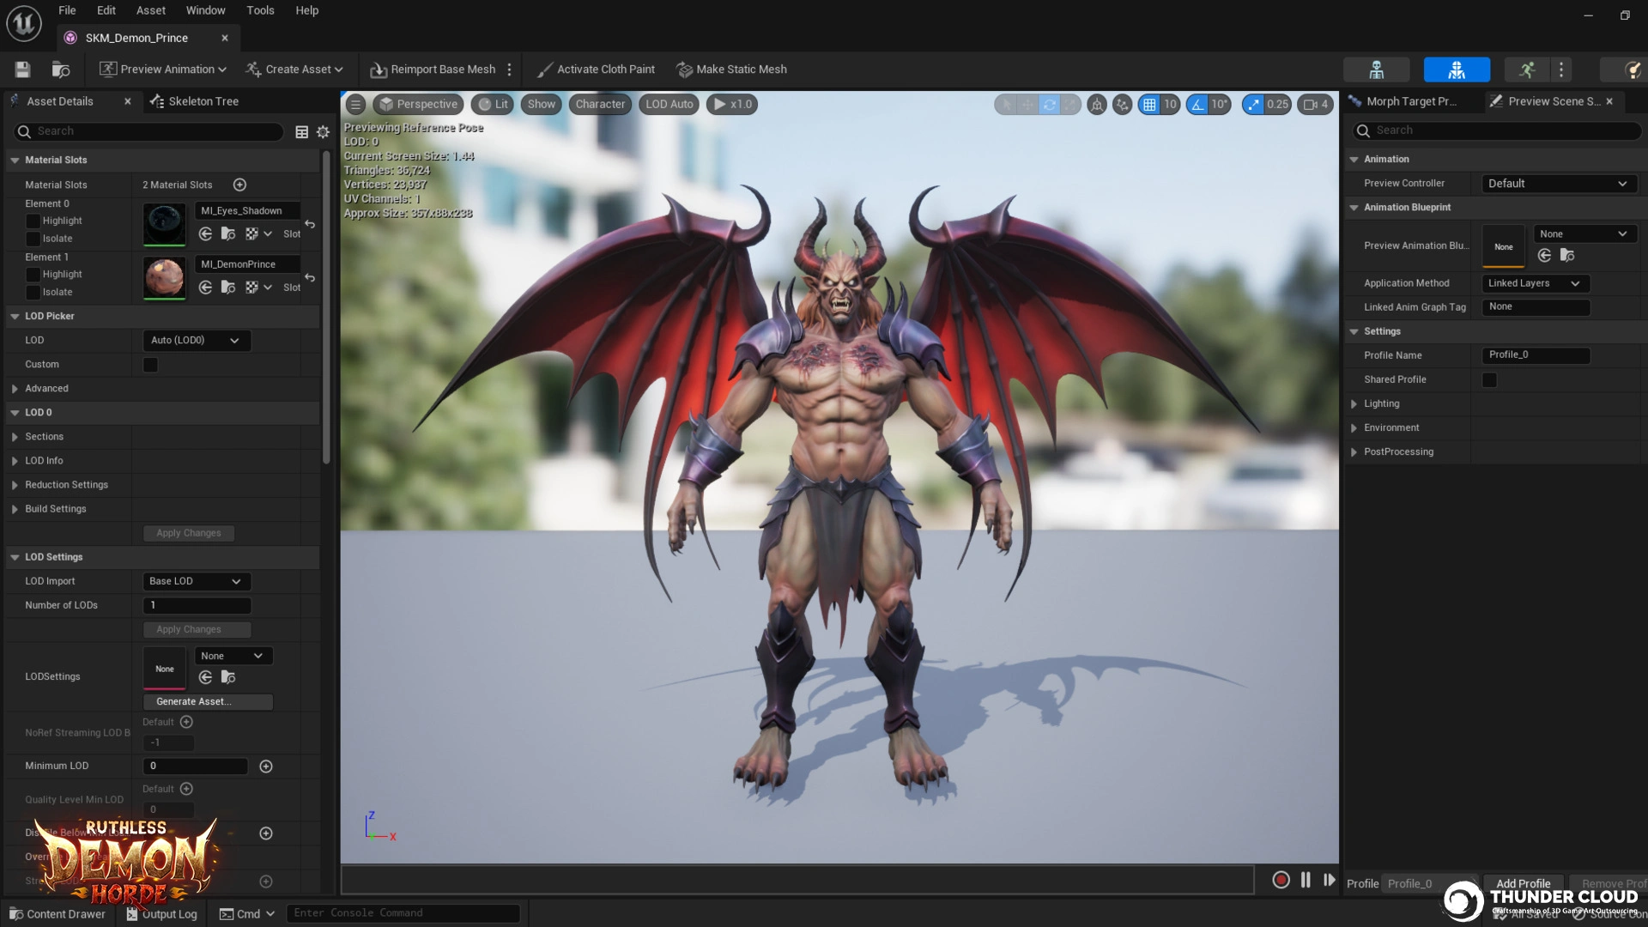Open the Preview Animation dropdown

(163, 70)
